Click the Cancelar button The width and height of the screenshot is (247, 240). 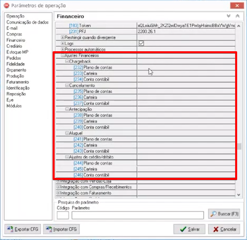point(224,229)
